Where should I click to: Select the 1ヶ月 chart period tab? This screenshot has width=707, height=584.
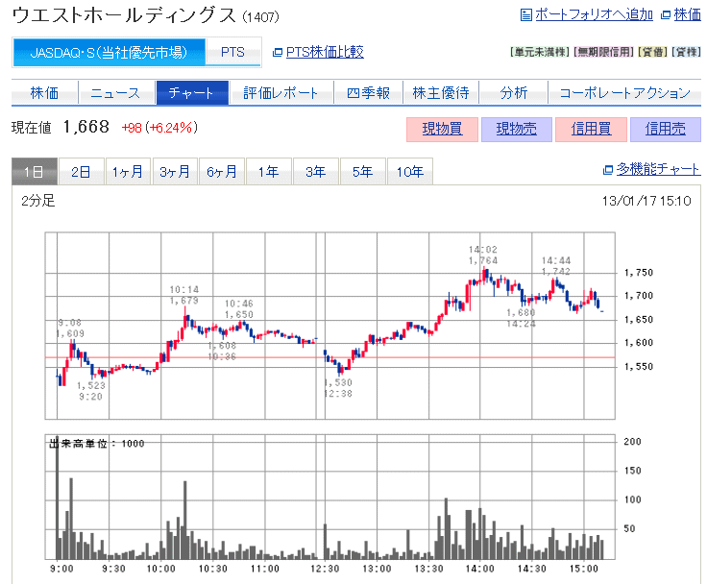pos(128,171)
